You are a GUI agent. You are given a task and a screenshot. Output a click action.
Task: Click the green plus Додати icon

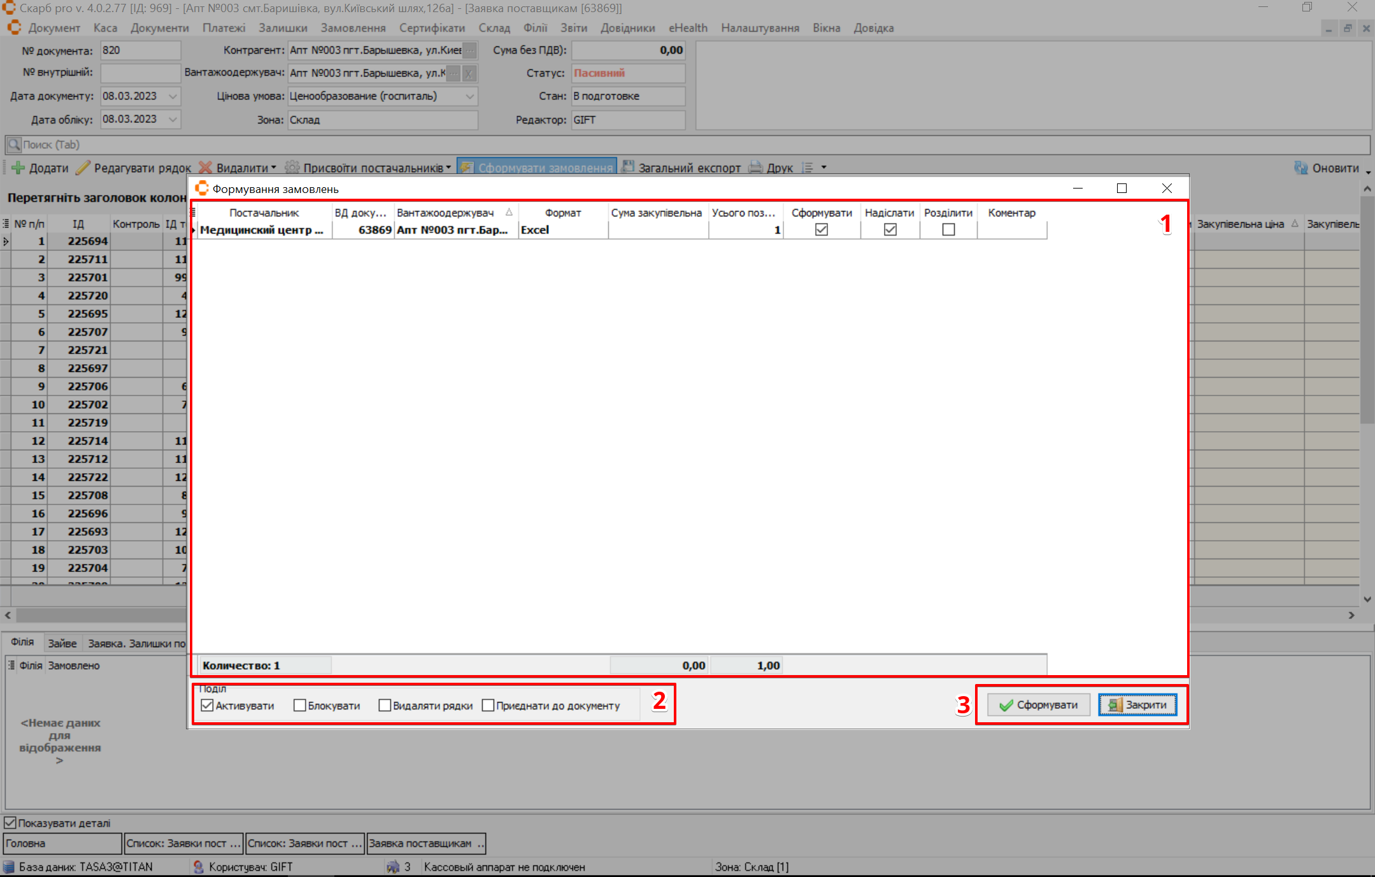coord(18,168)
